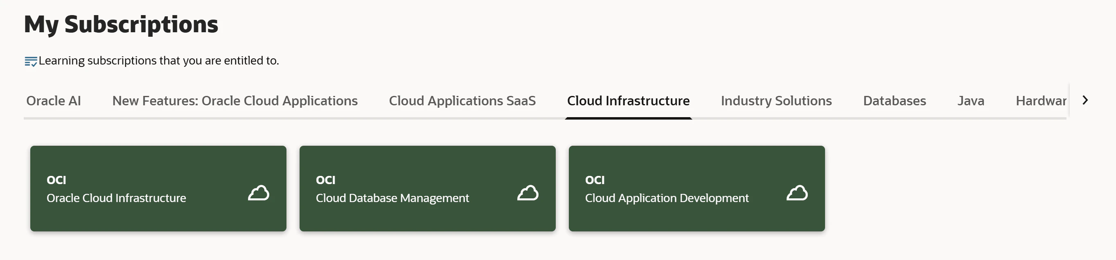Click the My Subscriptions heading
The width and height of the screenshot is (1116, 260).
click(121, 24)
